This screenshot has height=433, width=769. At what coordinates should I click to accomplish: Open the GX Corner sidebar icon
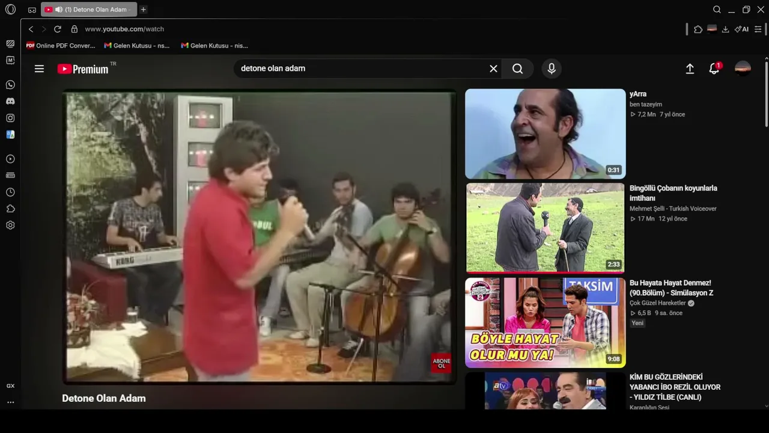(x=10, y=43)
